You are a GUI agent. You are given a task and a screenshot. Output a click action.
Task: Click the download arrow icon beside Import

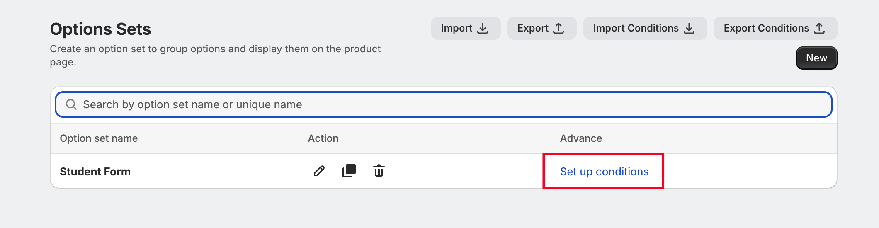(x=483, y=28)
